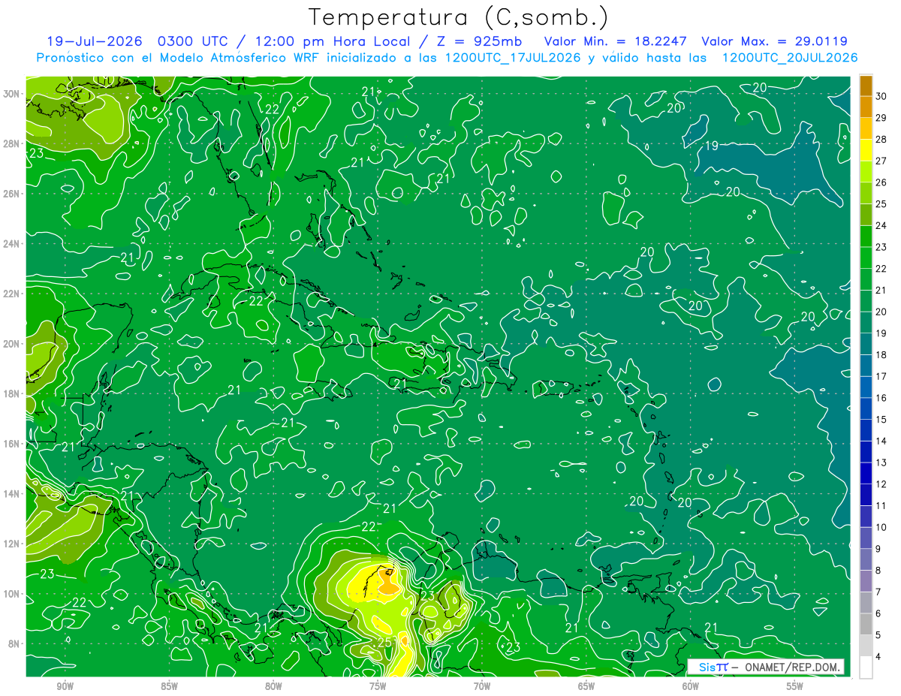Click the "30" label on color scale
This screenshot has width=901, height=696.
click(x=881, y=95)
